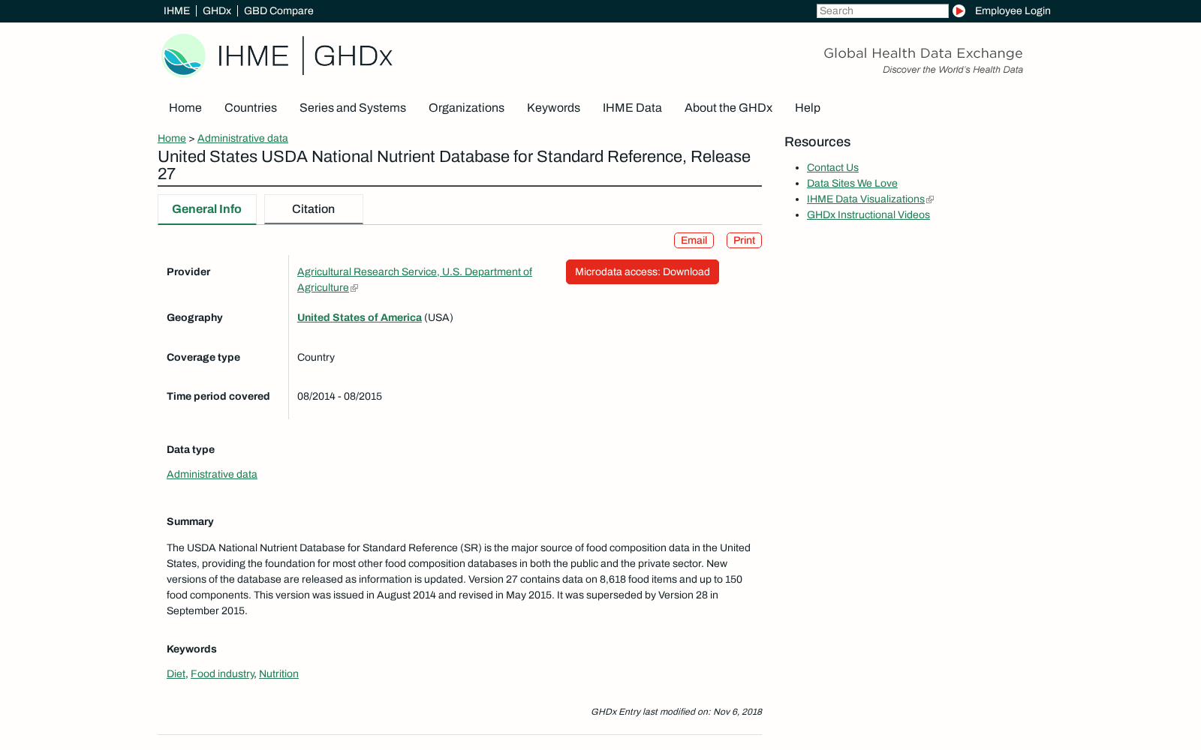The image size is (1201, 750).
Task: Click the Resources heading
Action: (x=817, y=142)
